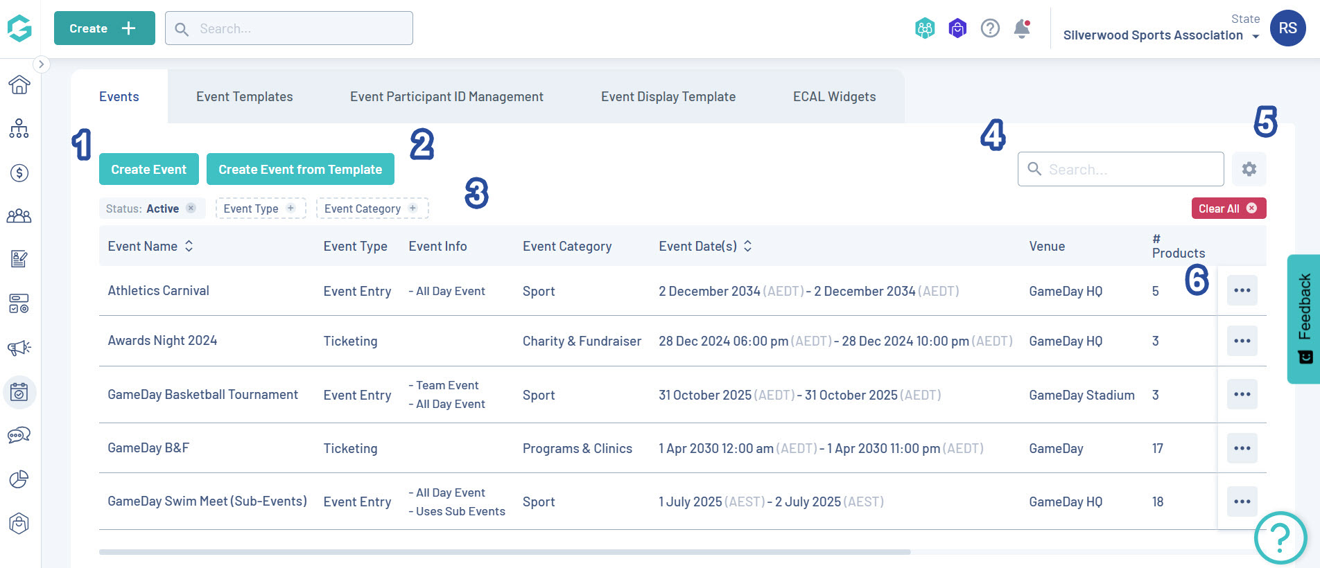
Task: Select the calendar events icon in sidebar
Action: coord(19,393)
